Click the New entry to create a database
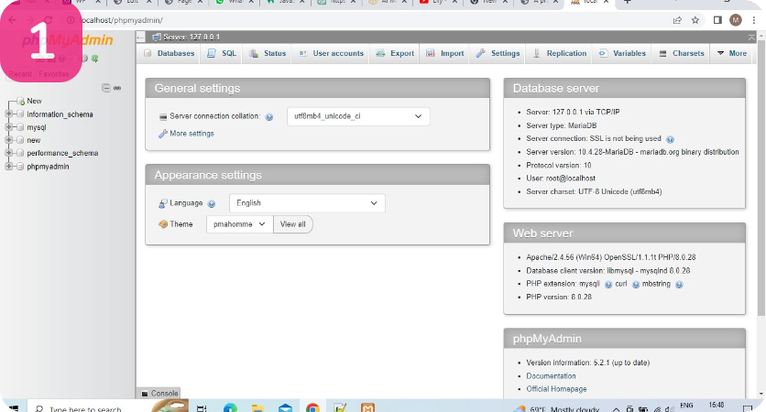The image size is (766, 412). (34, 101)
